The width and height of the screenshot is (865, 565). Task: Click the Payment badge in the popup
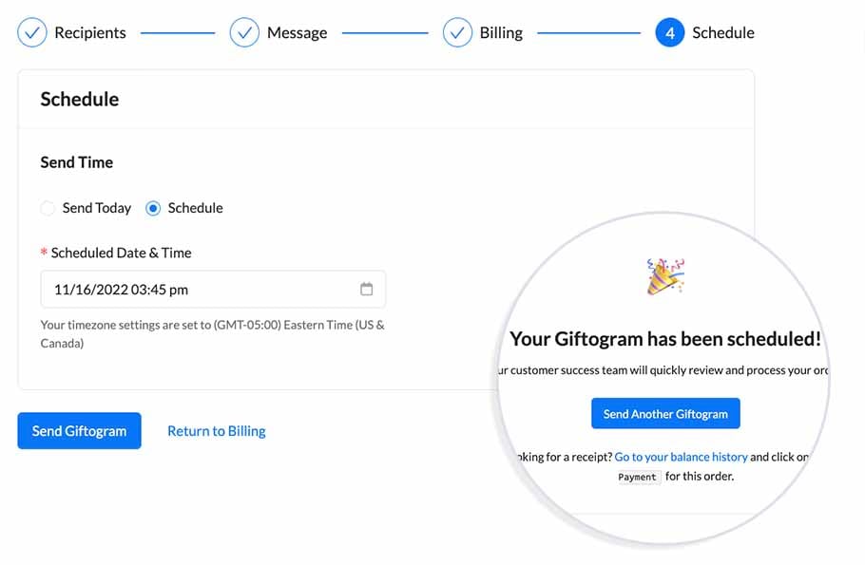point(637,478)
